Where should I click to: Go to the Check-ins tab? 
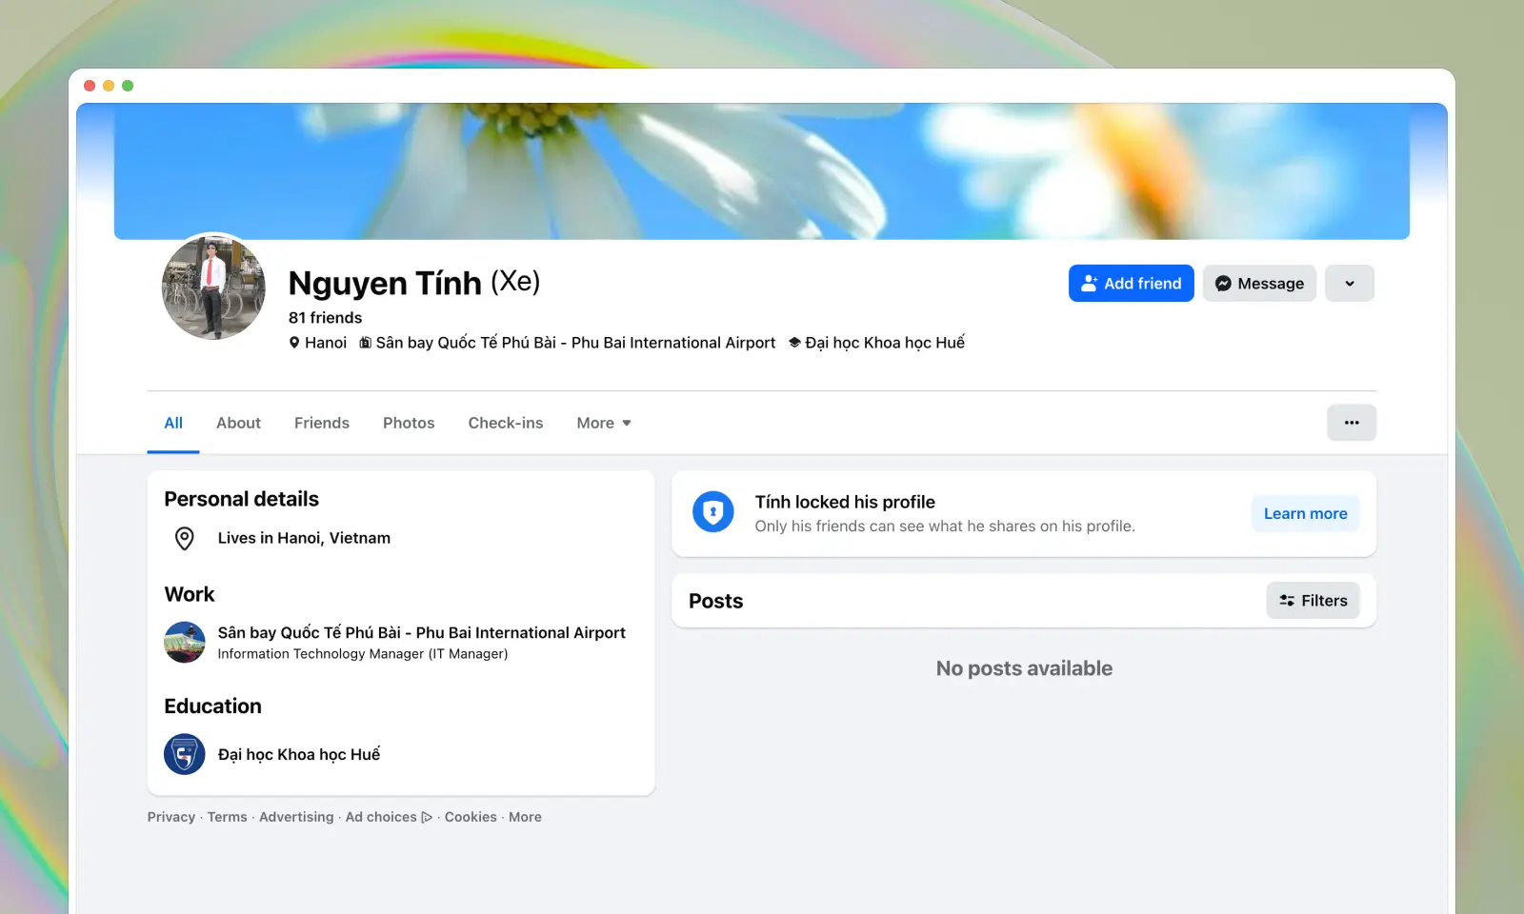point(506,423)
